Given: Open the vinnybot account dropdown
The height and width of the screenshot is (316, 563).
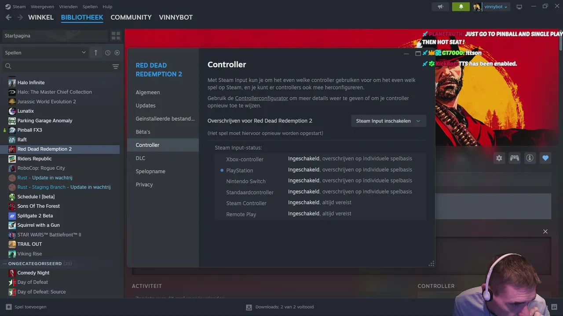Looking at the screenshot, I should pos(496,7).
